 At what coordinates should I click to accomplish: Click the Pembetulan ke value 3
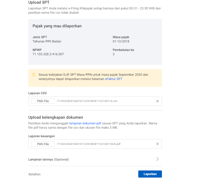coord(113,54)
